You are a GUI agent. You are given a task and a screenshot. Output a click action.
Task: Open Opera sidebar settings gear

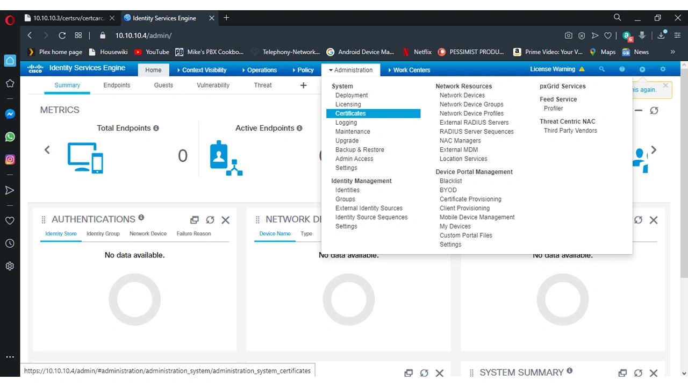pyautogui.click(x=10, y=266)
